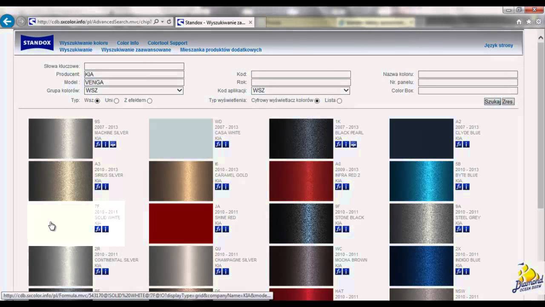
Task: Open the Wyszukiwanie koloru menu
Action: (83, 43)
